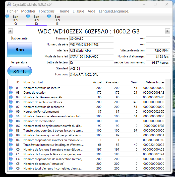Click the status orb for attribute 09

tap(11, 111)
